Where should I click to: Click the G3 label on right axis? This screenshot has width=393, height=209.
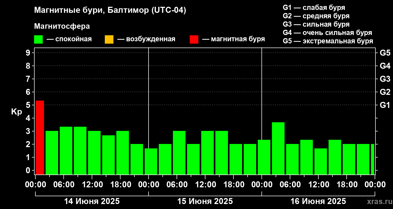click(x=385, y=79)
